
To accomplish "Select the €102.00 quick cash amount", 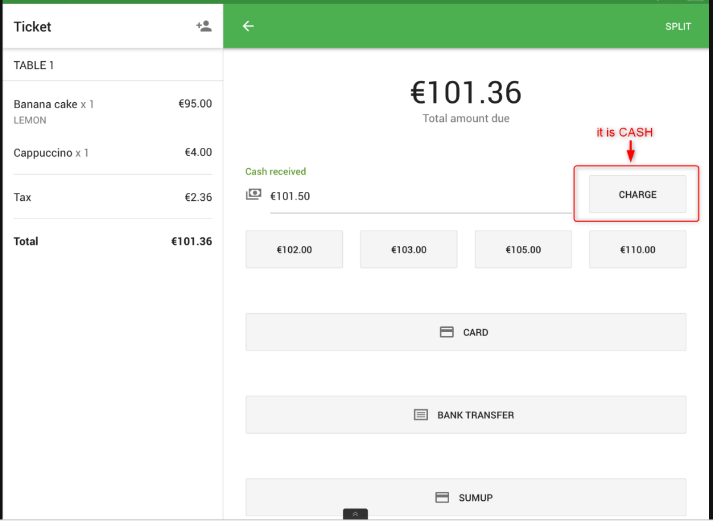I will coord(294,250).
